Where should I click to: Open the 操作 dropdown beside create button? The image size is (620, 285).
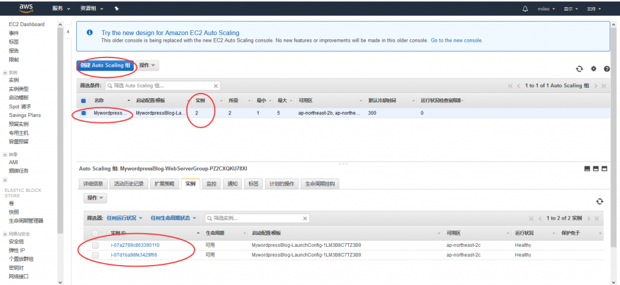[147, 65]
